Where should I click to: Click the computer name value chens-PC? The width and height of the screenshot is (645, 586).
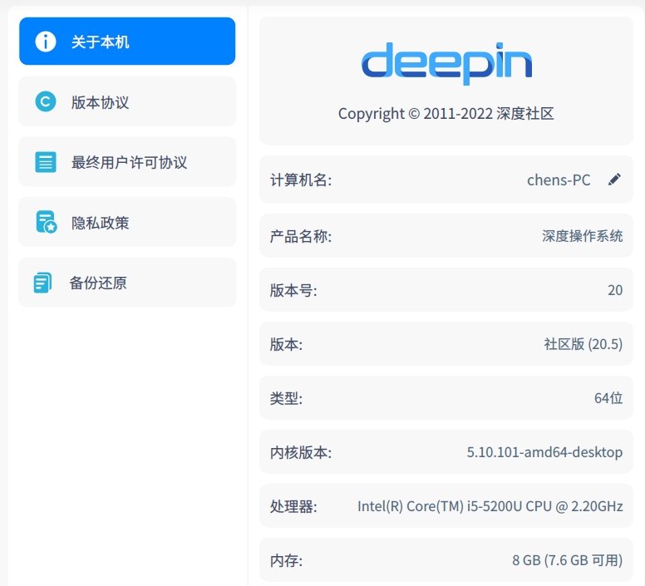click(x=559, y=180)
